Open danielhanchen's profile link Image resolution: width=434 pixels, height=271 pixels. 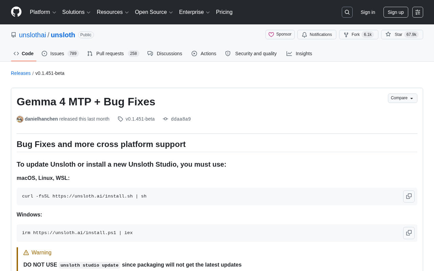(x=41, y=119)
